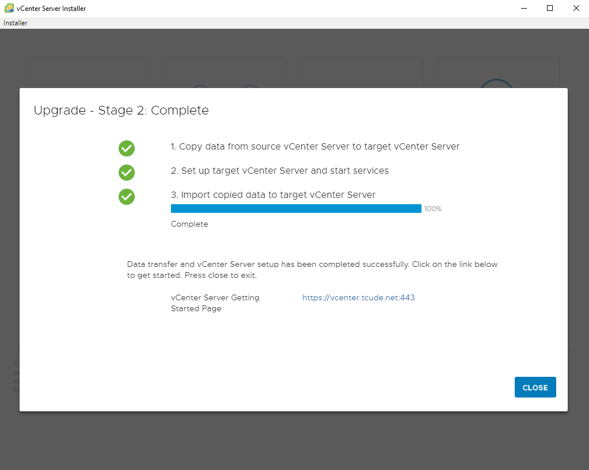Viewport: 589px width, 470px height.
Task: Click the '1. Copy data from source vCenter Server' text
Action: pos(315,146)
